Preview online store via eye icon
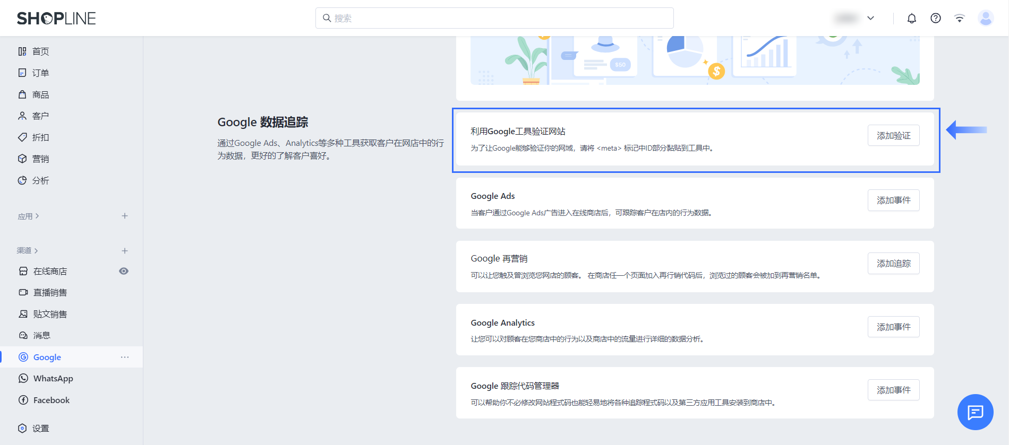 point(124,271)
